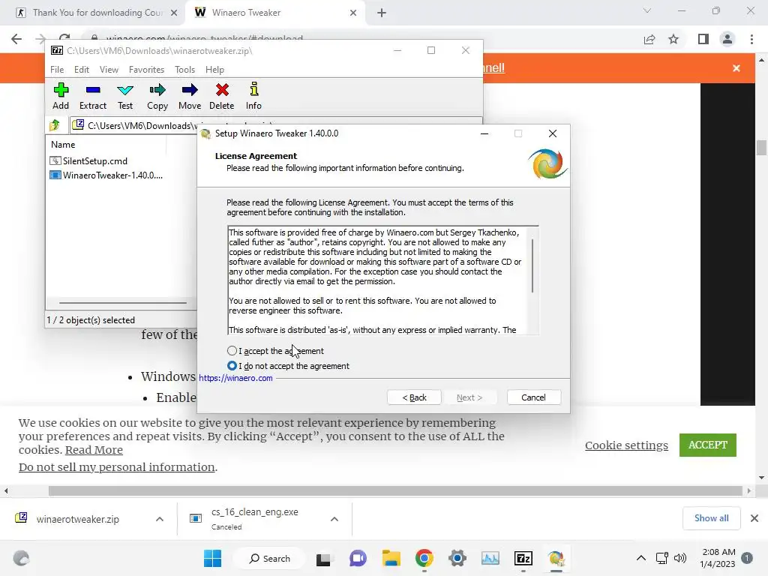This screenshot has width=768, height=576.
Task: Open the Read More cookie link
Action: click(x=94, y=450)
